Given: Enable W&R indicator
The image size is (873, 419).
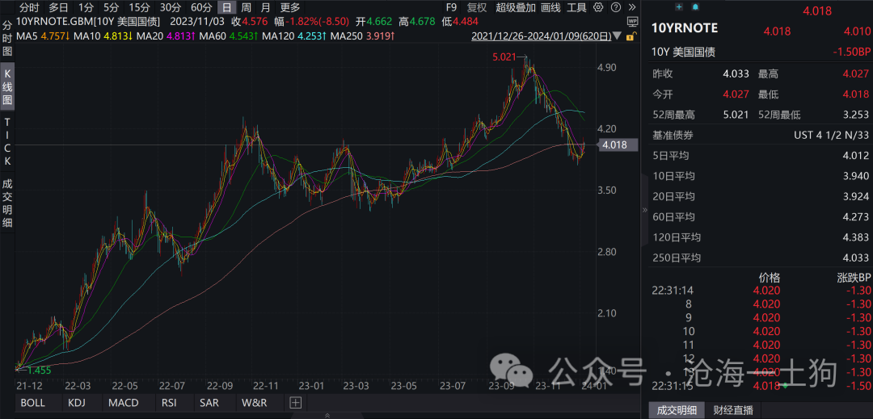Looking at the screenshot, I should [x=255, y=402].
